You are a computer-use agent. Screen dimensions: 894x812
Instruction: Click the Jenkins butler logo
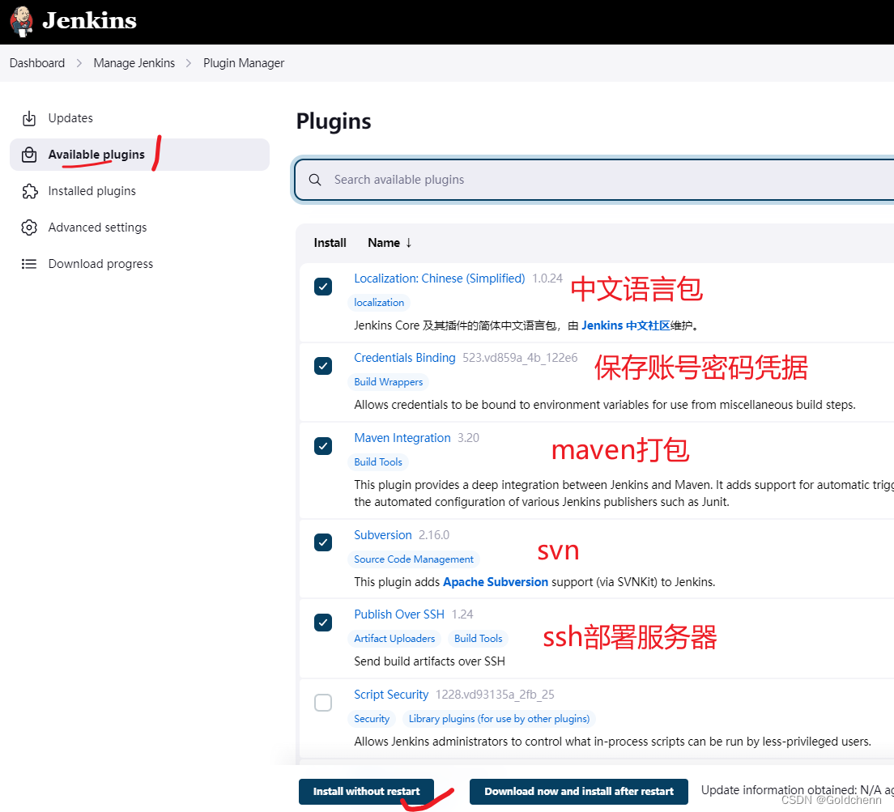20,22
